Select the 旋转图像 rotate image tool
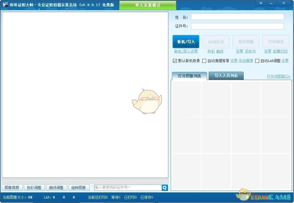 (79, 187)
